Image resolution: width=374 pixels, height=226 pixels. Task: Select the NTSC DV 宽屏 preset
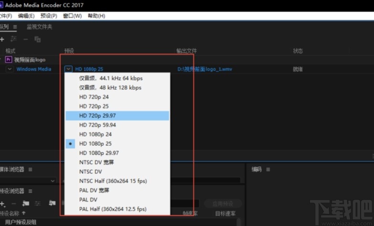(117, 162)
